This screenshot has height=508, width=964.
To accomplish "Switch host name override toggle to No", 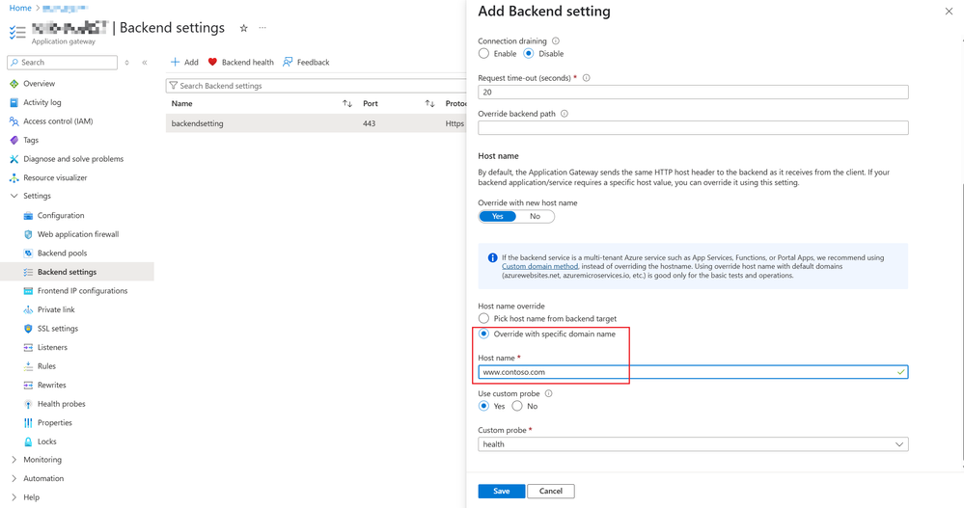I will pos(535,217).
